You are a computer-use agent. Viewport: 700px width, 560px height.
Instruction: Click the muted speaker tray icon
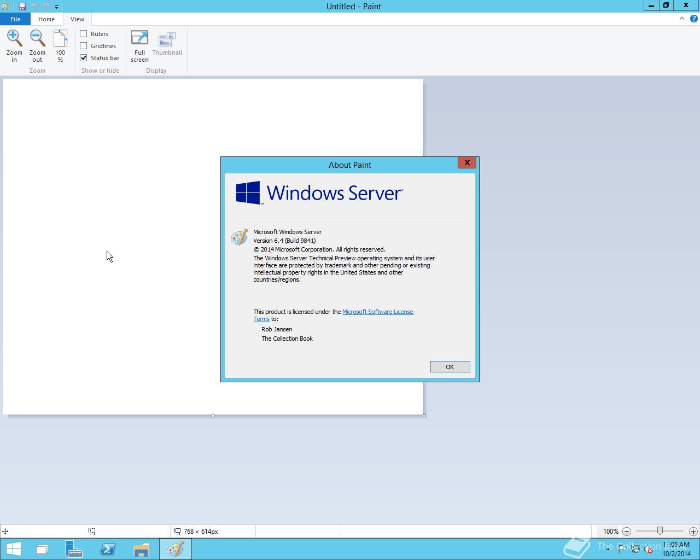649,550
